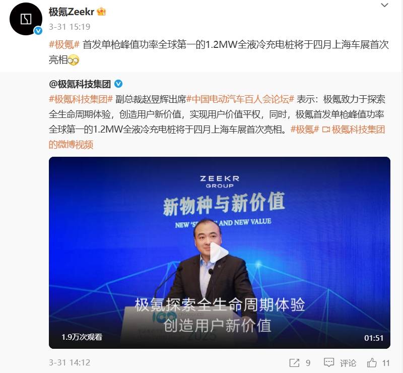Click the blue verified badge on the avatar
This screenshot has height=373, width=403.
coord(38,31)
